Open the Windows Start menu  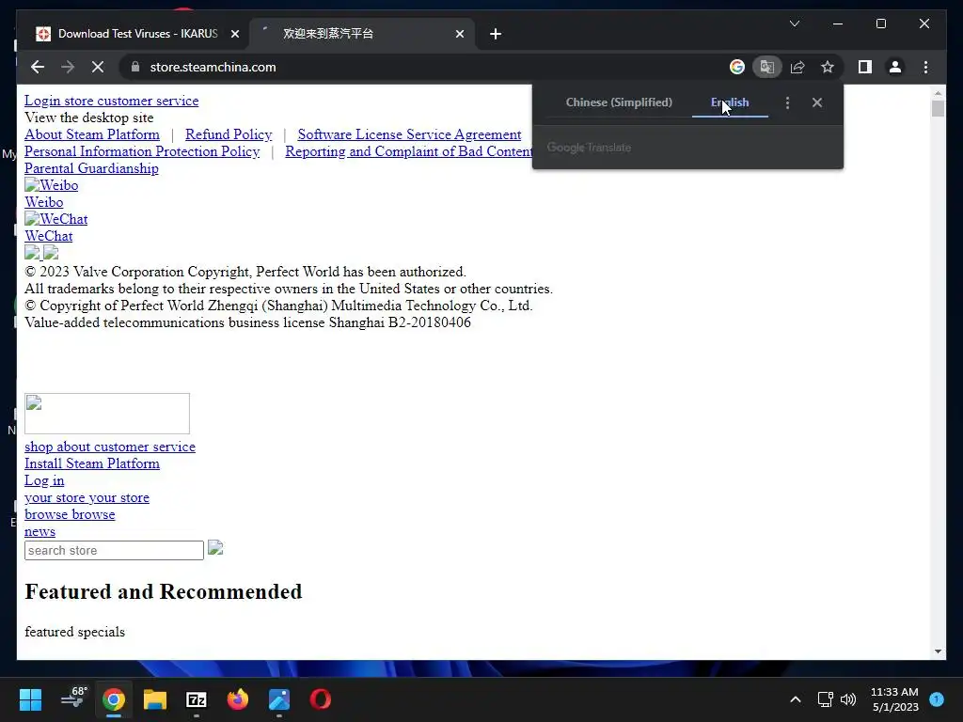pos(30,699)
